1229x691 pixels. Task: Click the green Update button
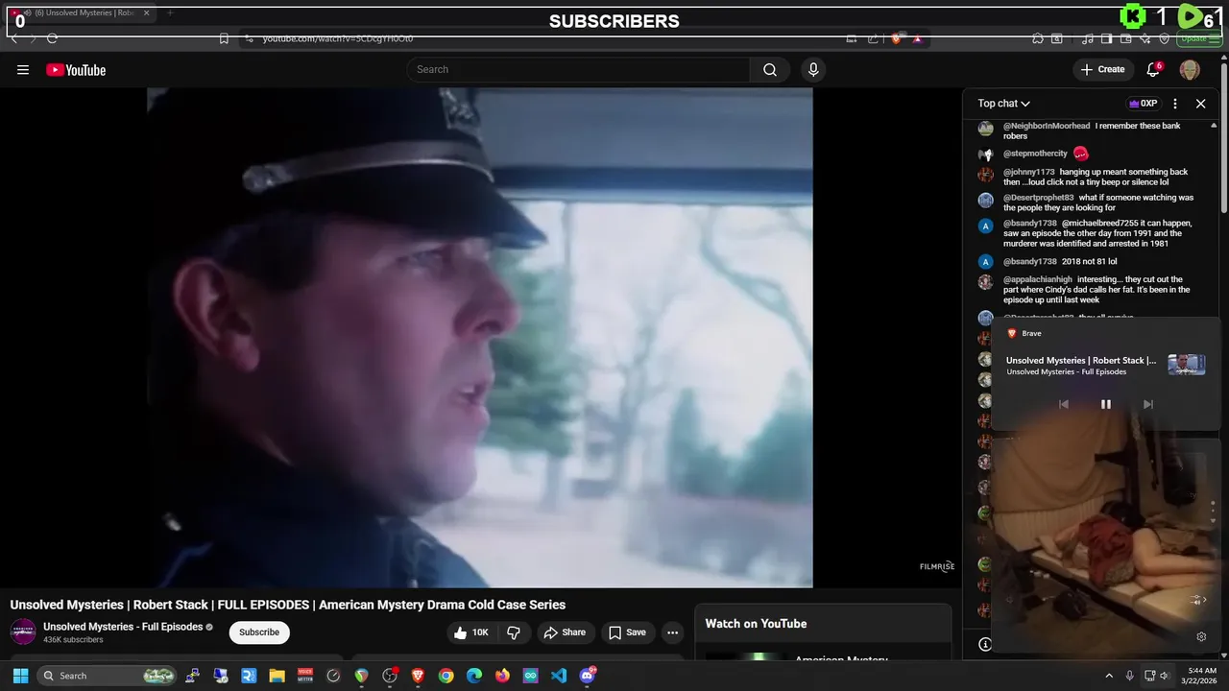1199,38
